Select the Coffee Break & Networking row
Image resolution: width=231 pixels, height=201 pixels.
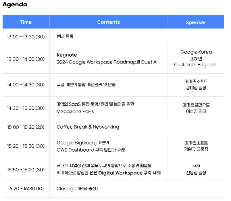88,127
